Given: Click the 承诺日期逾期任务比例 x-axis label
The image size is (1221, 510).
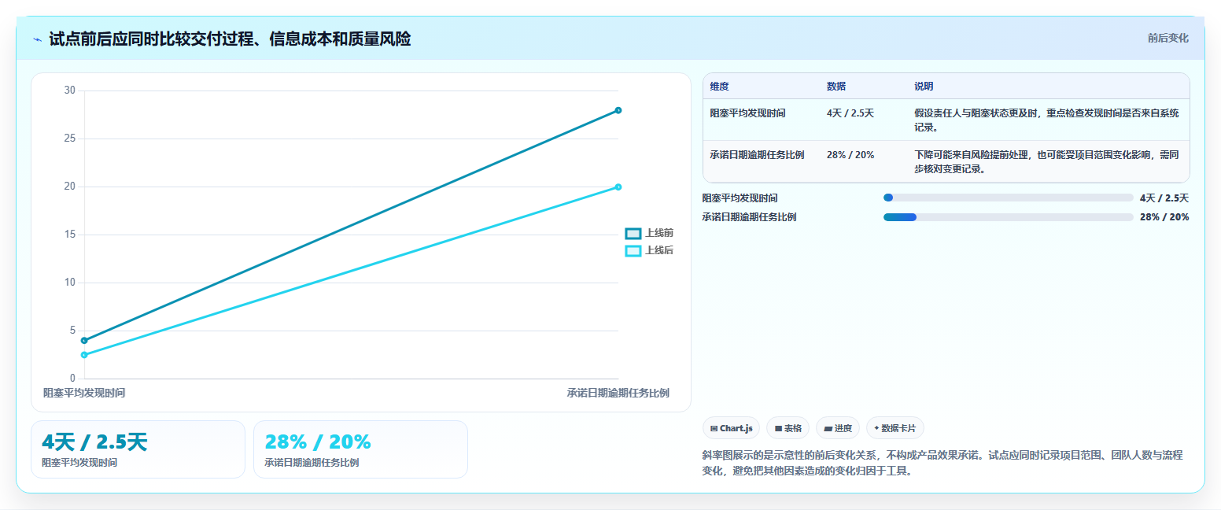Looking at the screenshot, I should tap(618, 393).
